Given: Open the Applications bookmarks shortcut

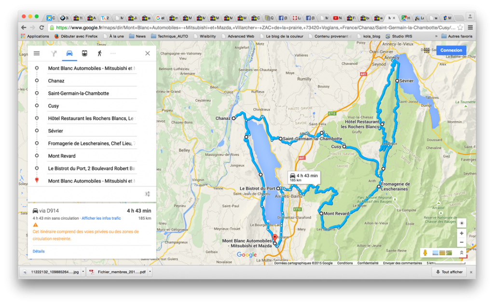Looking at the screenshot, I should 35,36.
